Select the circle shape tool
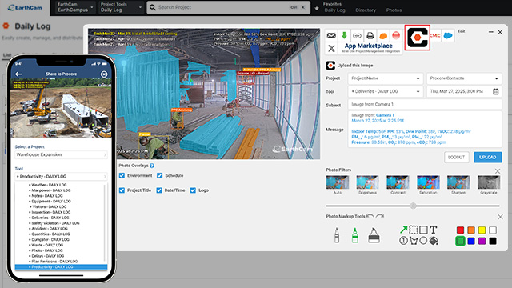This screenshot has height=288, width=512. coord(423,241)
